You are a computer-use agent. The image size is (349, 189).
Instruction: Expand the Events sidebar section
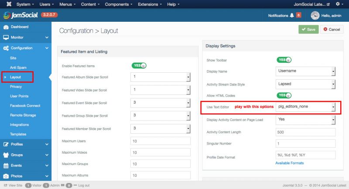pyautogui.click(x=47, y=165)
